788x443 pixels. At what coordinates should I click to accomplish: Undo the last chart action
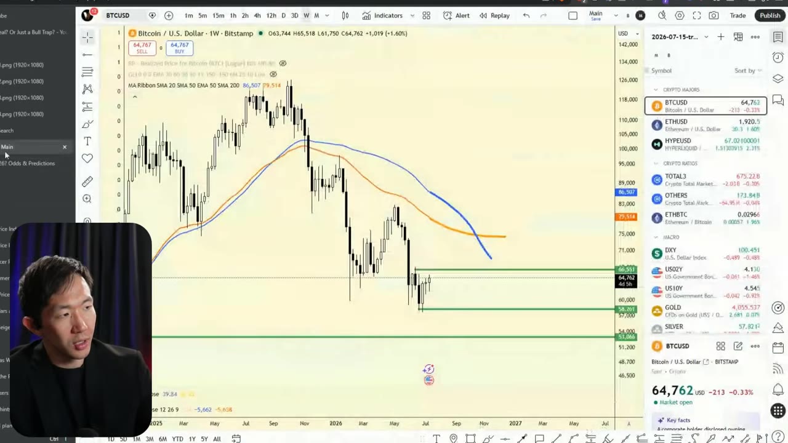pyautogui.click(x=526, y=15)
